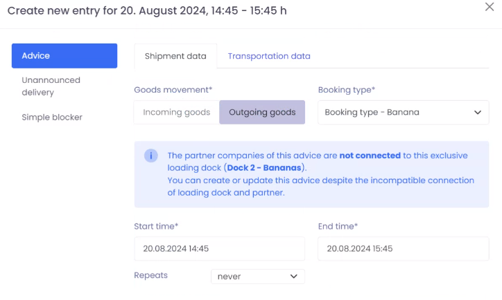Click the info icon in the notice
The image size is (502, 300).
150,156
